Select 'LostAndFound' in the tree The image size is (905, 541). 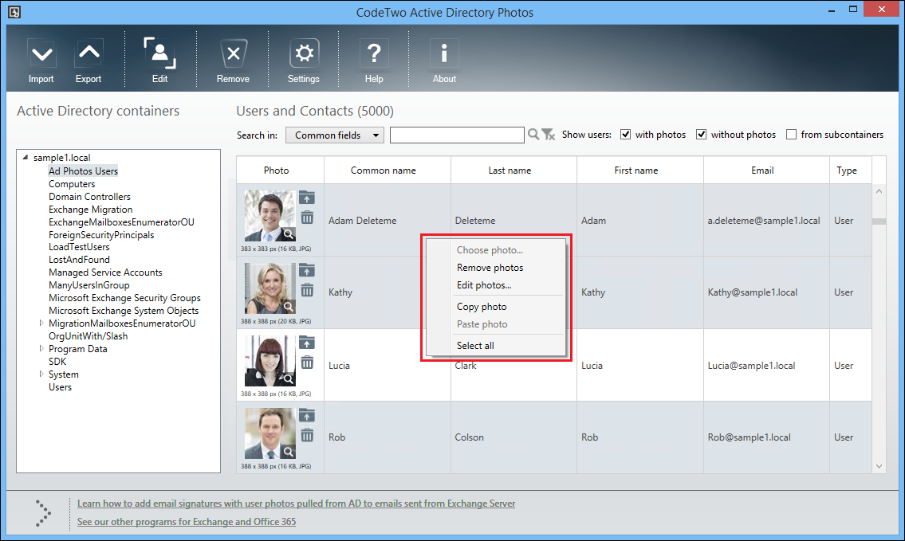click(x=79, y=260)
